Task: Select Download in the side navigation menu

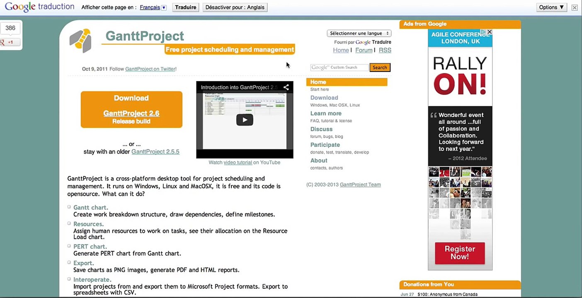Action: point(324,98)
